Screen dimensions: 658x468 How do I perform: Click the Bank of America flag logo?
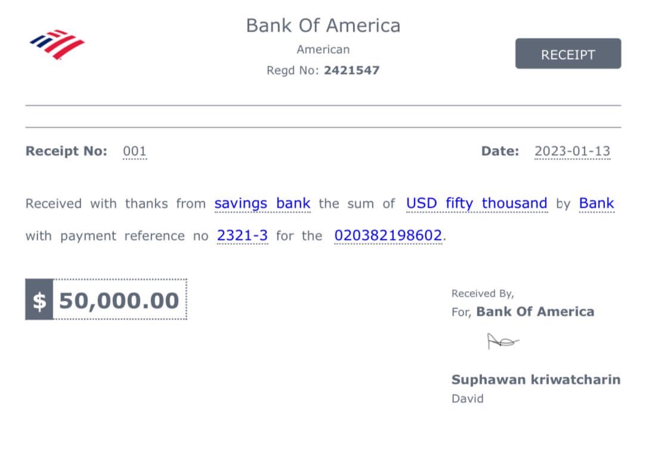(57, 44)
